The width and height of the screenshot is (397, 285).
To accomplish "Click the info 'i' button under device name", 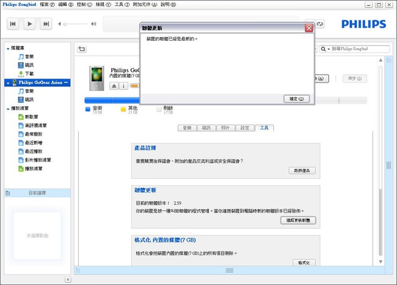I will [x=123, y=86].
